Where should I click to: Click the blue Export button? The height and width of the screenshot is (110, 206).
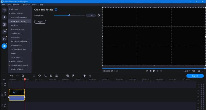(x=195, y=76)
